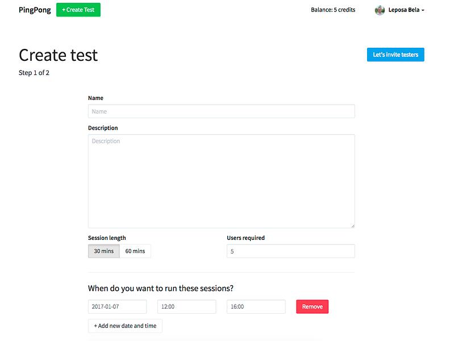Select the 30 mins session length
The height and width of the screenshot is (341, 454).
click(x=103, y=251)
